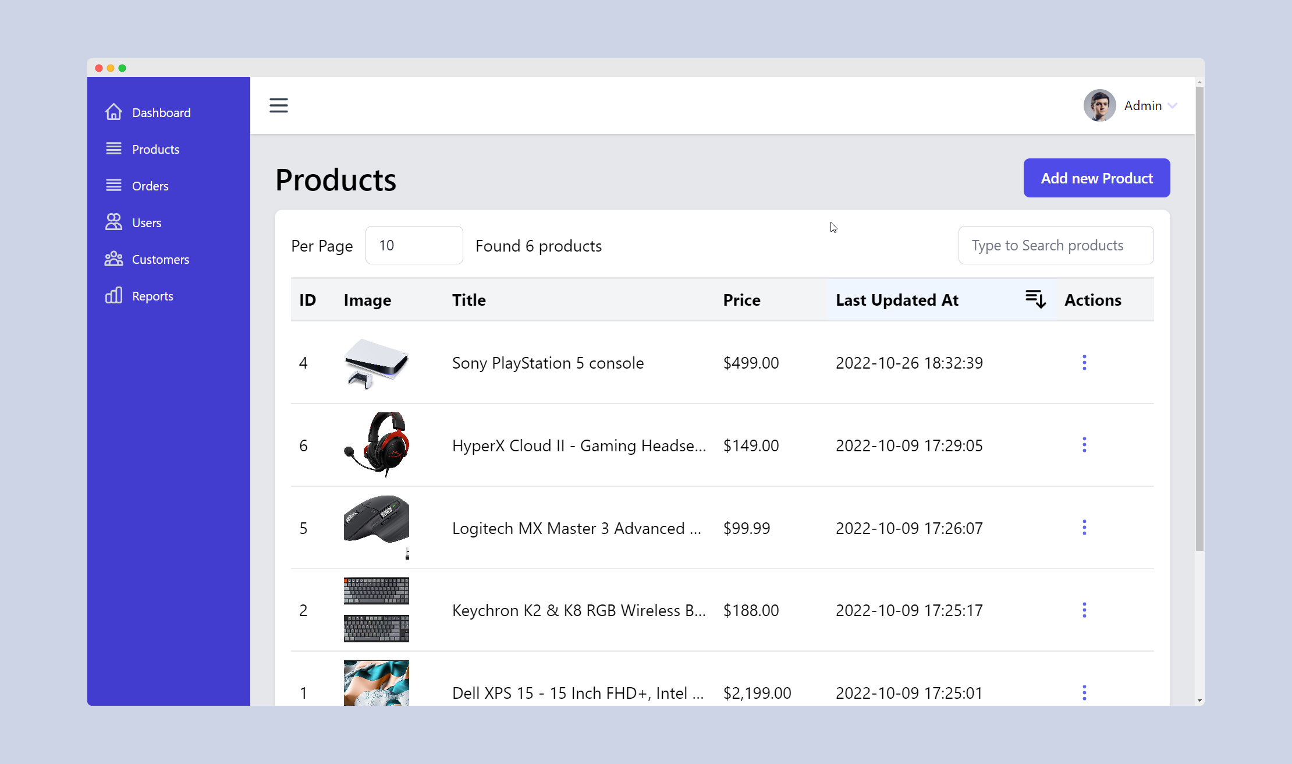The width and height of the screenshot is (1292, 764).
Task: Click the $2,199.00 price cell
Action: (x=757, y=693)
